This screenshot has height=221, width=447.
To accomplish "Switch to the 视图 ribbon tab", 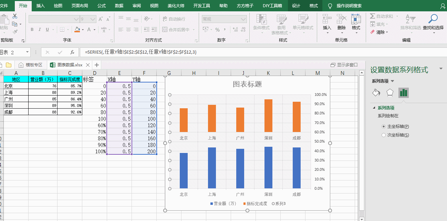I will 154,6.
